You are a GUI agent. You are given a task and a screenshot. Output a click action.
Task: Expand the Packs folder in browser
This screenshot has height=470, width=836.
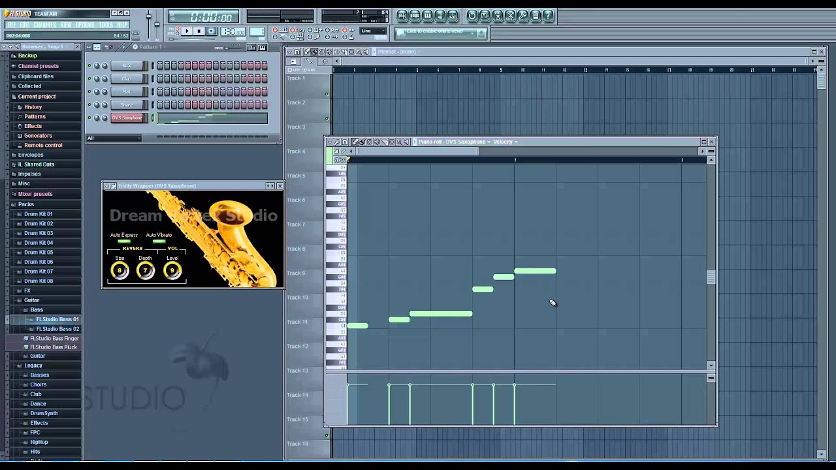26,204
